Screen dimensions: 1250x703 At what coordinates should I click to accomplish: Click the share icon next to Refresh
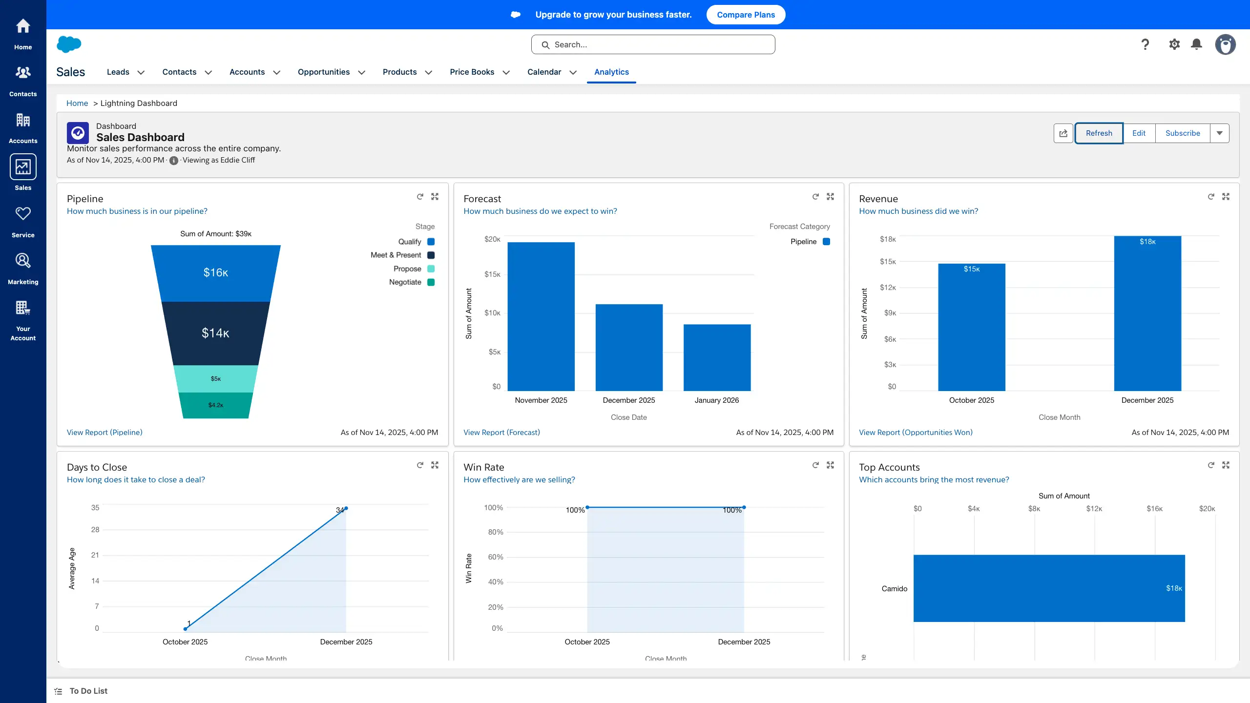(1063, 133)
